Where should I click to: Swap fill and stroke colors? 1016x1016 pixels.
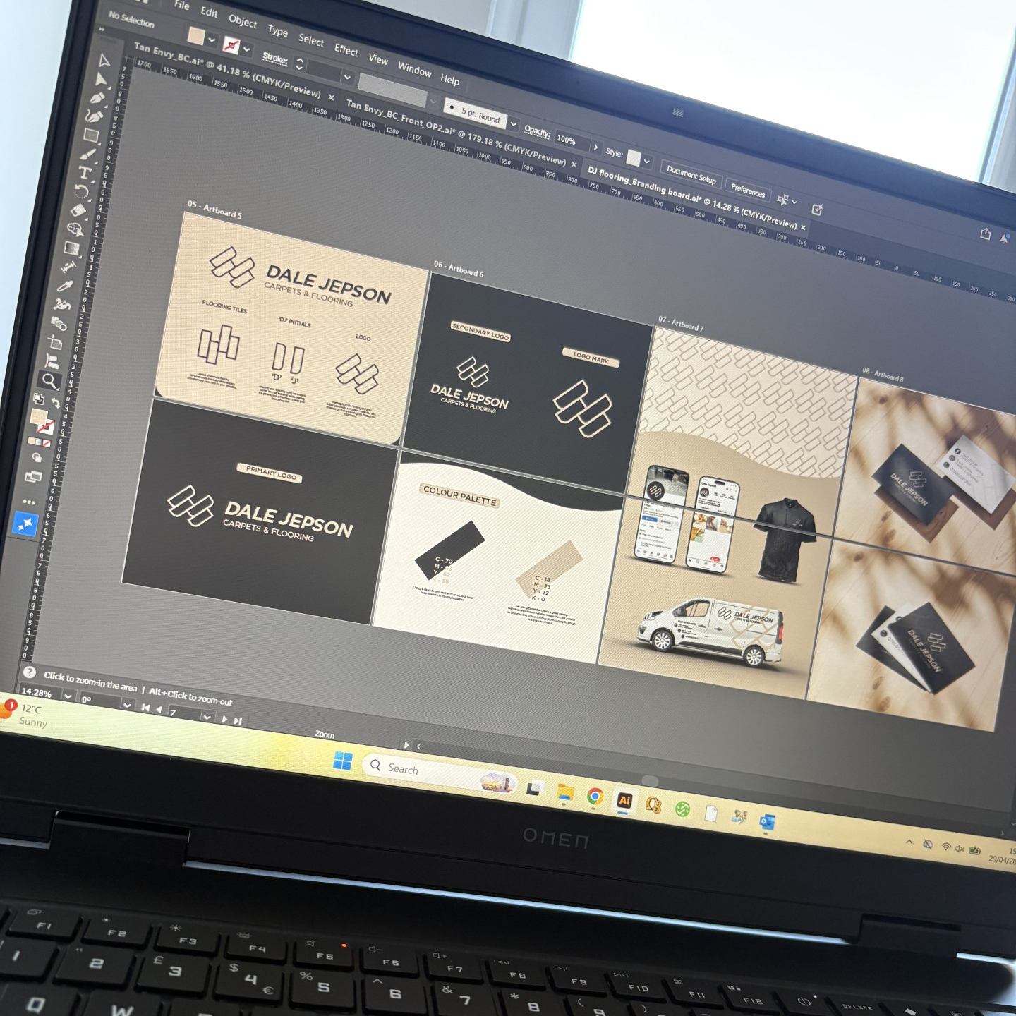coord(55,403)
